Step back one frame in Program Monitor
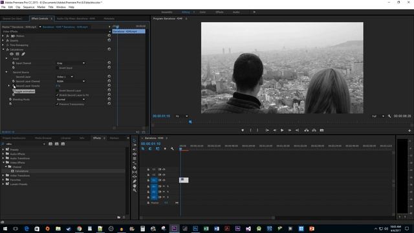The image size is (414, 233). pyautogui.click(x=274, y=130)
